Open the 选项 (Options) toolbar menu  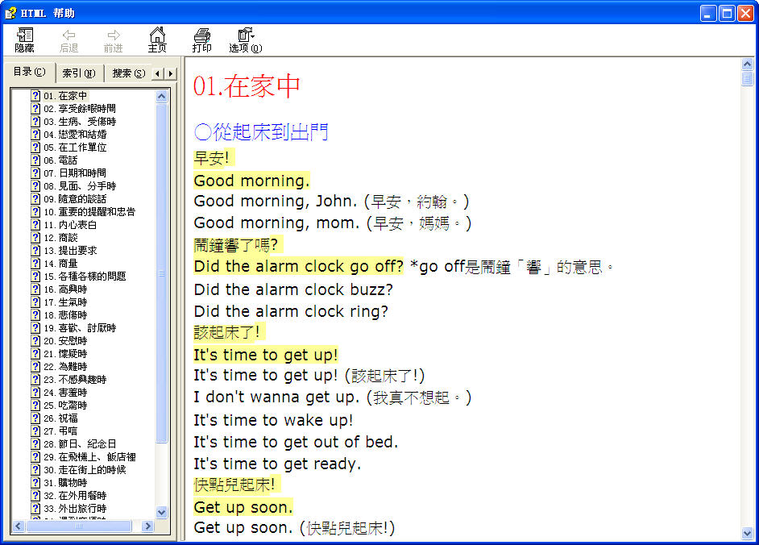point(245,40)
